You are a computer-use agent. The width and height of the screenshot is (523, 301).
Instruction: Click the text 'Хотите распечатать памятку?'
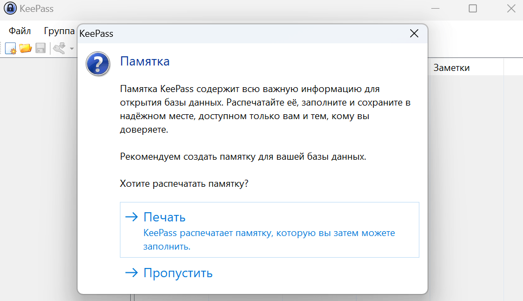pos(184,184)
